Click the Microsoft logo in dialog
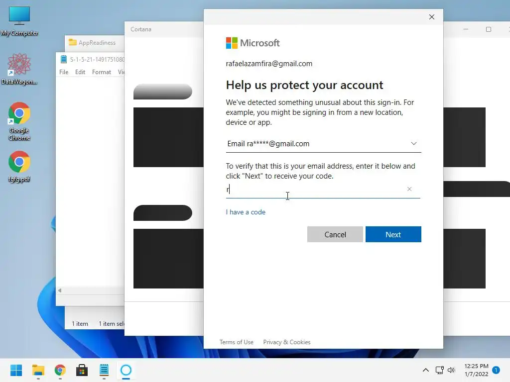Image resolution: width=510 pixels, height=382 pixels. 253,43
